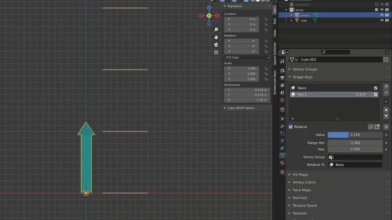Image resolution: width=392 pixels, height=220 pixels.
Task: Switch to the Tool sidebar tab
Action: (x=274, y=21)
